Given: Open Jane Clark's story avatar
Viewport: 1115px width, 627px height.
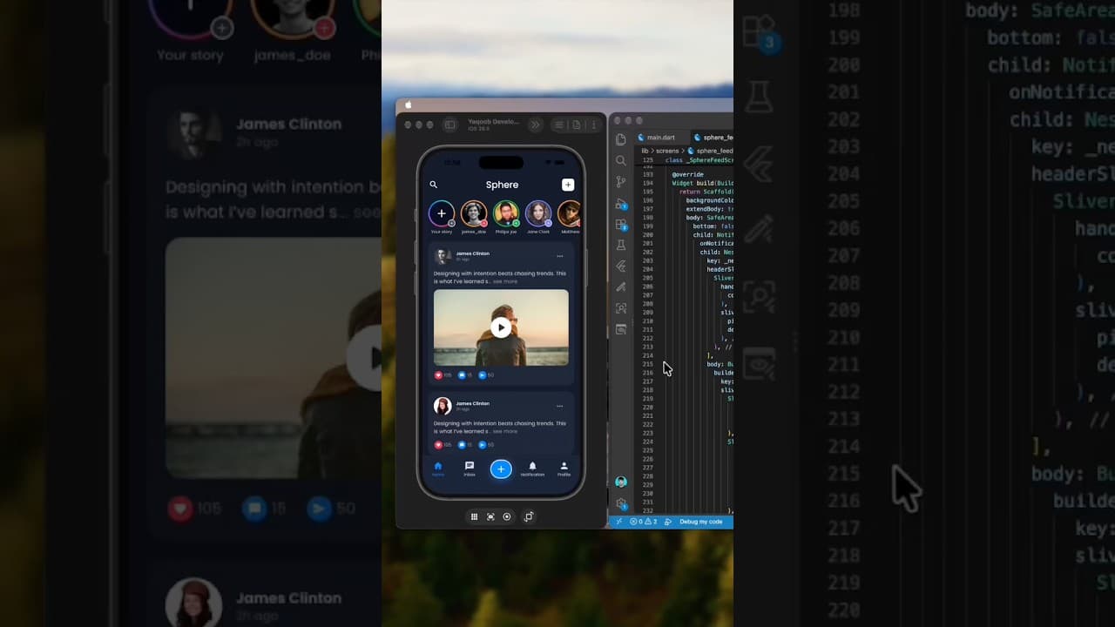Looking at the screenshot, I should pyautogui.click(x=538, y=213).
